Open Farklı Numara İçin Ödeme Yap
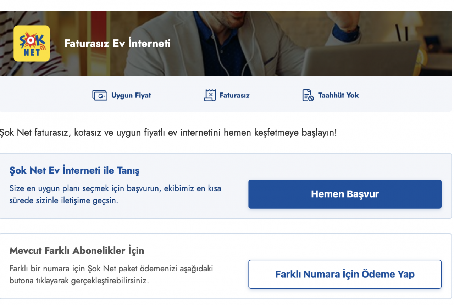454x305 pixels. tap(345, 274)
